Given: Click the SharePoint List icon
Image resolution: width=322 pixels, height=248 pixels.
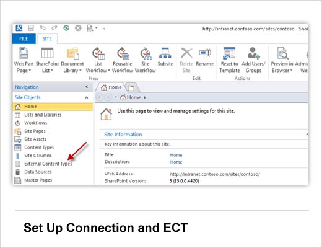Looking at the screenshot, I should pos(47,53).
